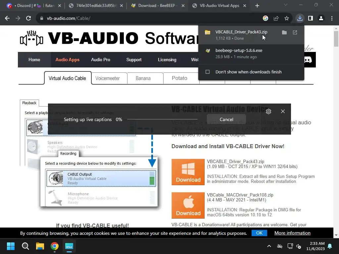339x254 pixels.
Task: Open the VBCABLE_Driver_Pack43.zip download entry
Action: 251,35
